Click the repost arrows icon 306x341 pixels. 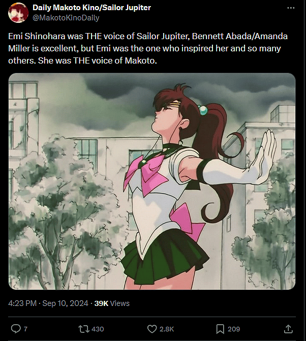[84, 329]
